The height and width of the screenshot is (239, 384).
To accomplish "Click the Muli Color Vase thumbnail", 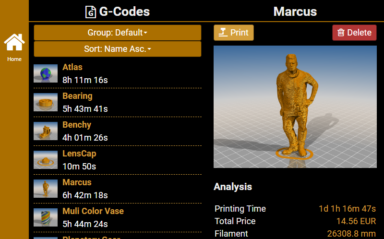I will coord(46,217).
